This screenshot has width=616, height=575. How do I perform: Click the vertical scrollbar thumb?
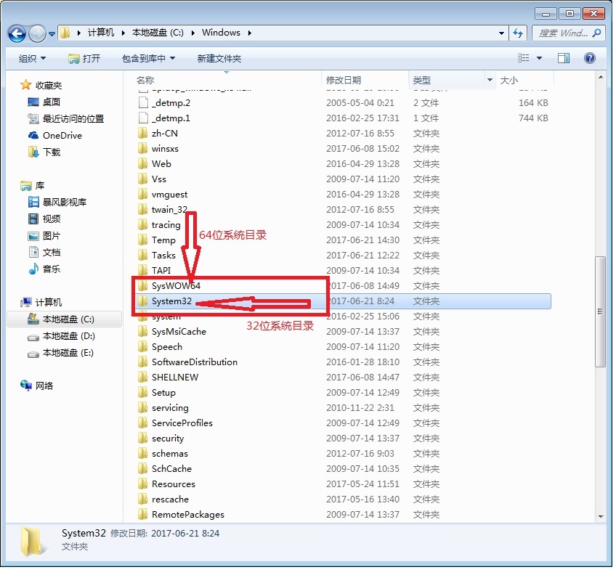[x=600, y=311]
